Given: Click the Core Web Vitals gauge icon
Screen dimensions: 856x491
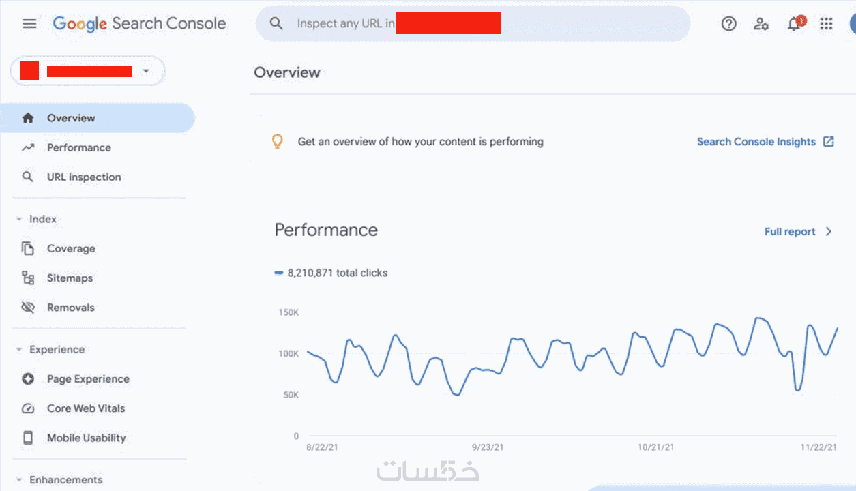Looking at the screenshot, I should 28,408.
